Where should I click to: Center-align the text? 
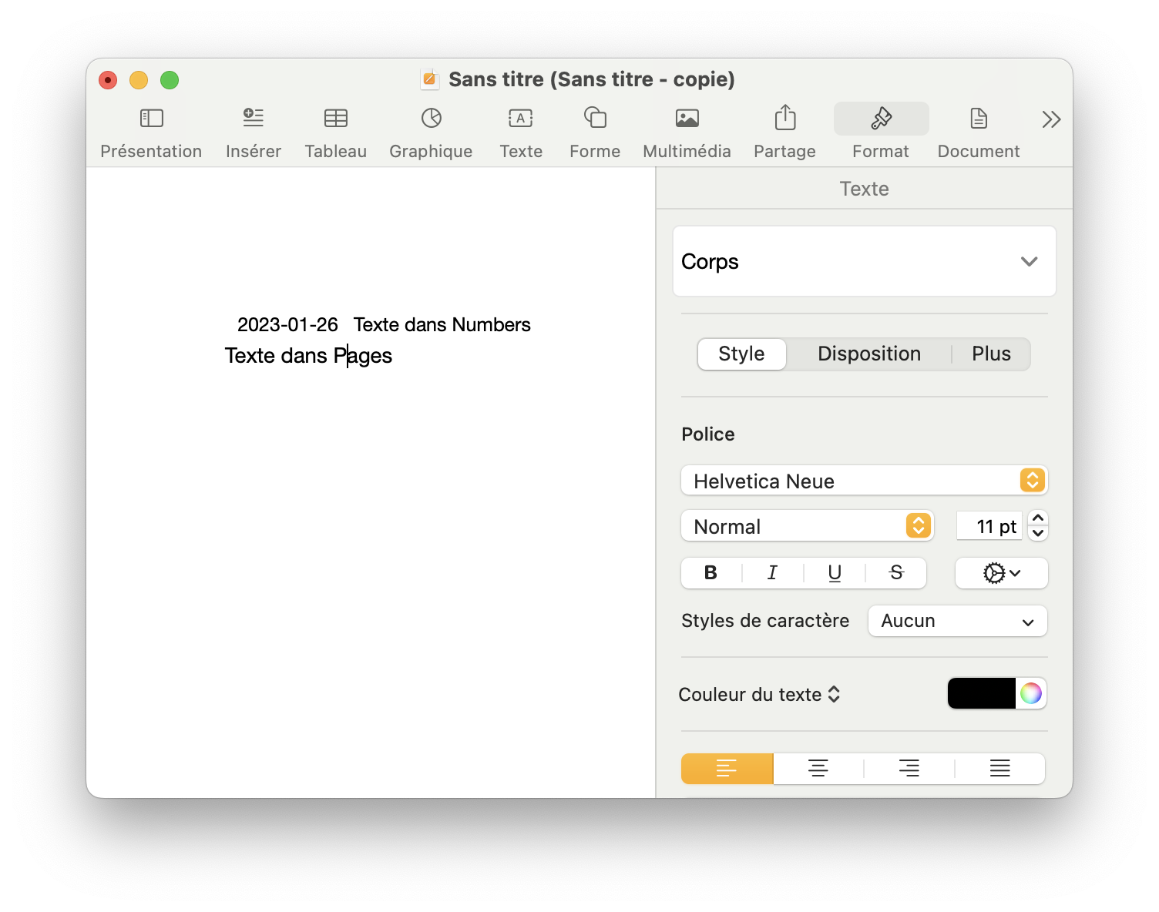[x=818, y=769]
